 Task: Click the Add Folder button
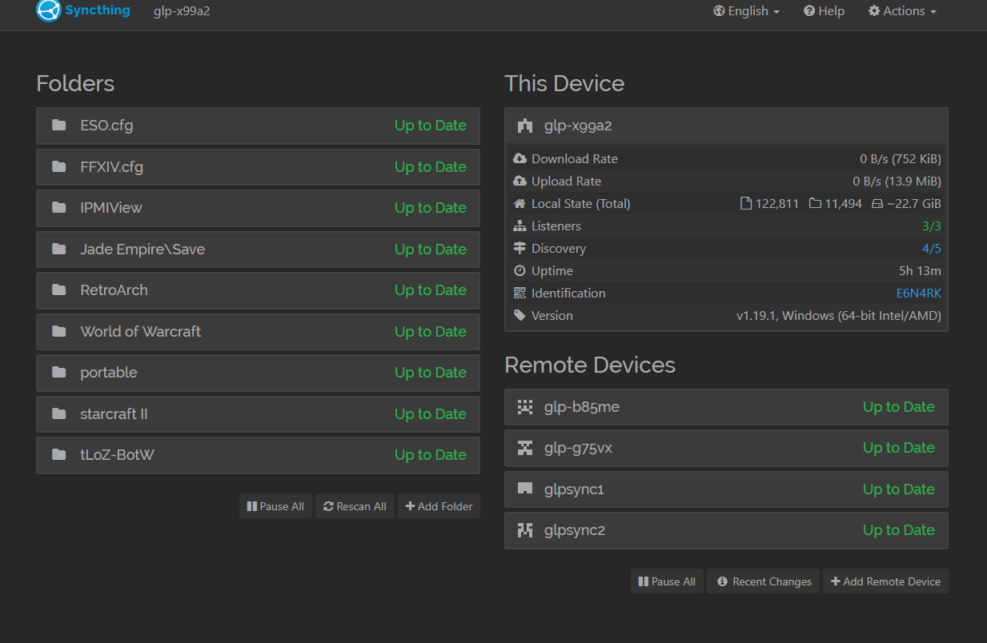click(x=439, y=506)
